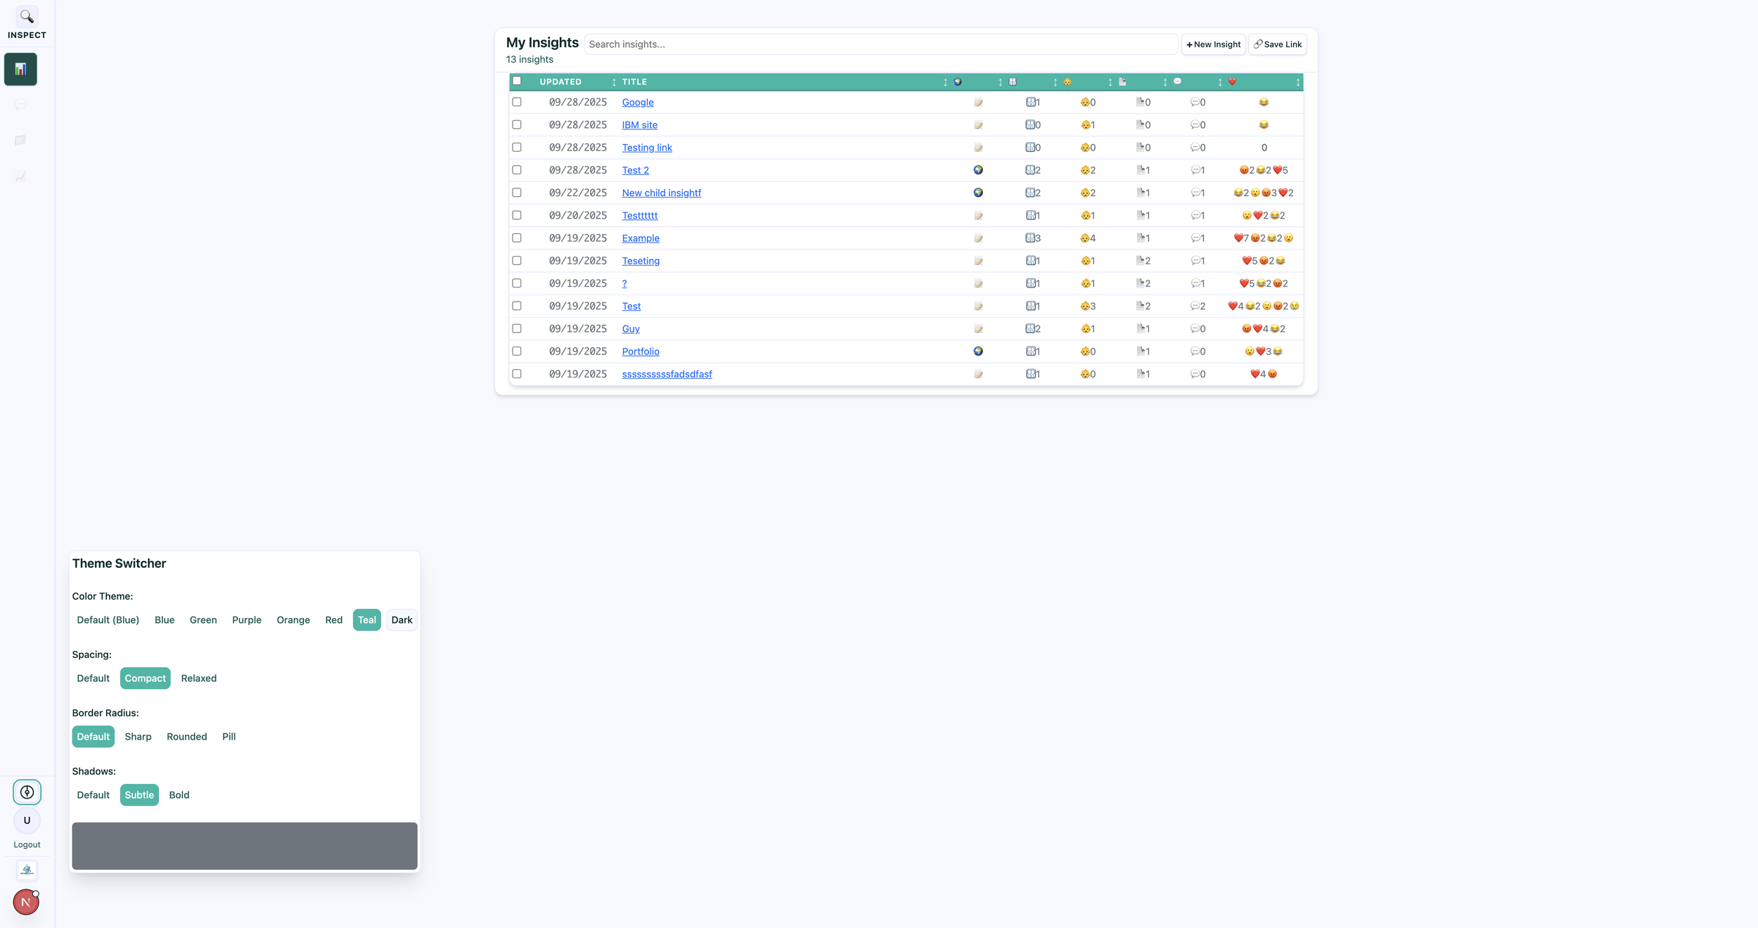Click the speech bubble sidebar icon
The image size is (1758, 928).
(x=20, y=105)
